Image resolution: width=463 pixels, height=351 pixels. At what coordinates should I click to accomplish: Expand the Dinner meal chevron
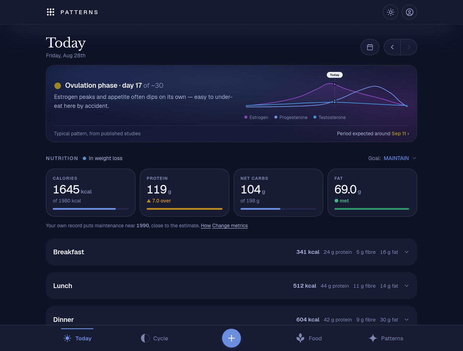pyautogui.click(x=407, y=320)
